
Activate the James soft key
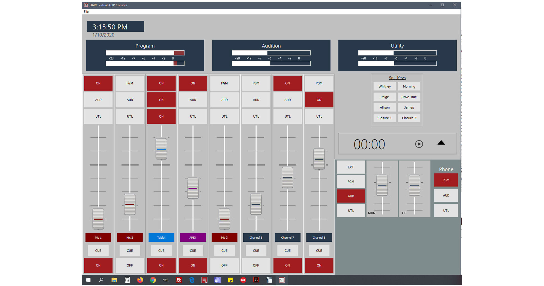click(x=409, y=108)
